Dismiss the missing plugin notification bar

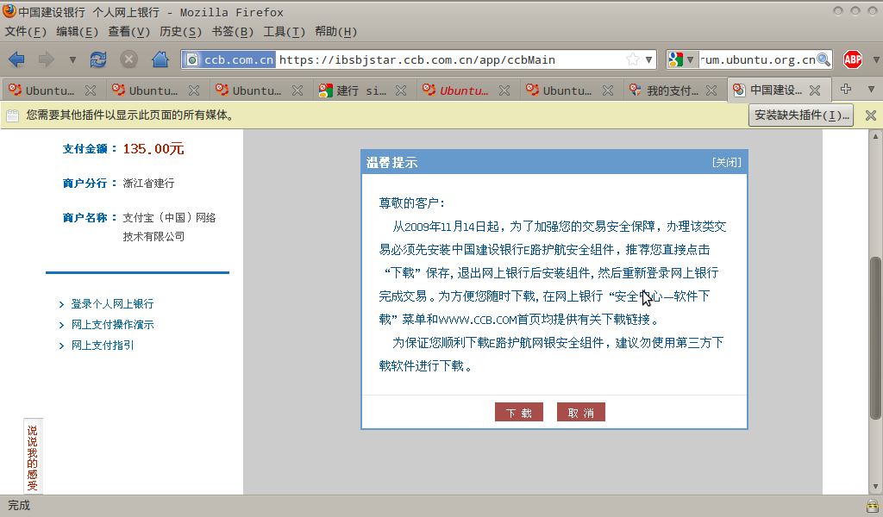(x=871, y=115)
